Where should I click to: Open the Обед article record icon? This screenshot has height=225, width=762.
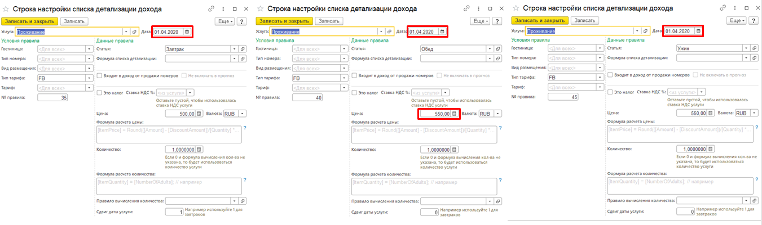497,49
